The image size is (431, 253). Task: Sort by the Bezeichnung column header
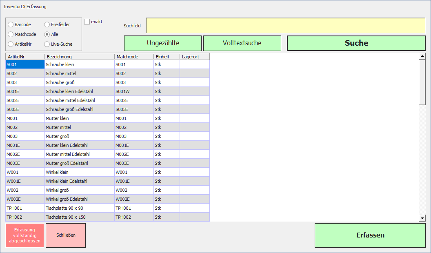[x=79, y=57]
